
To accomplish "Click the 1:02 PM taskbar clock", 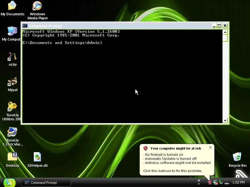I will click(x=238, y=182).
